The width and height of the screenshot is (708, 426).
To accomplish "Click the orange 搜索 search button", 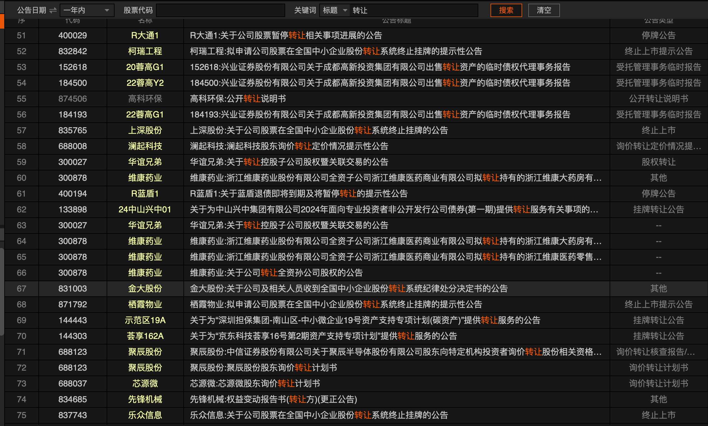I will (x=506, y=10).
